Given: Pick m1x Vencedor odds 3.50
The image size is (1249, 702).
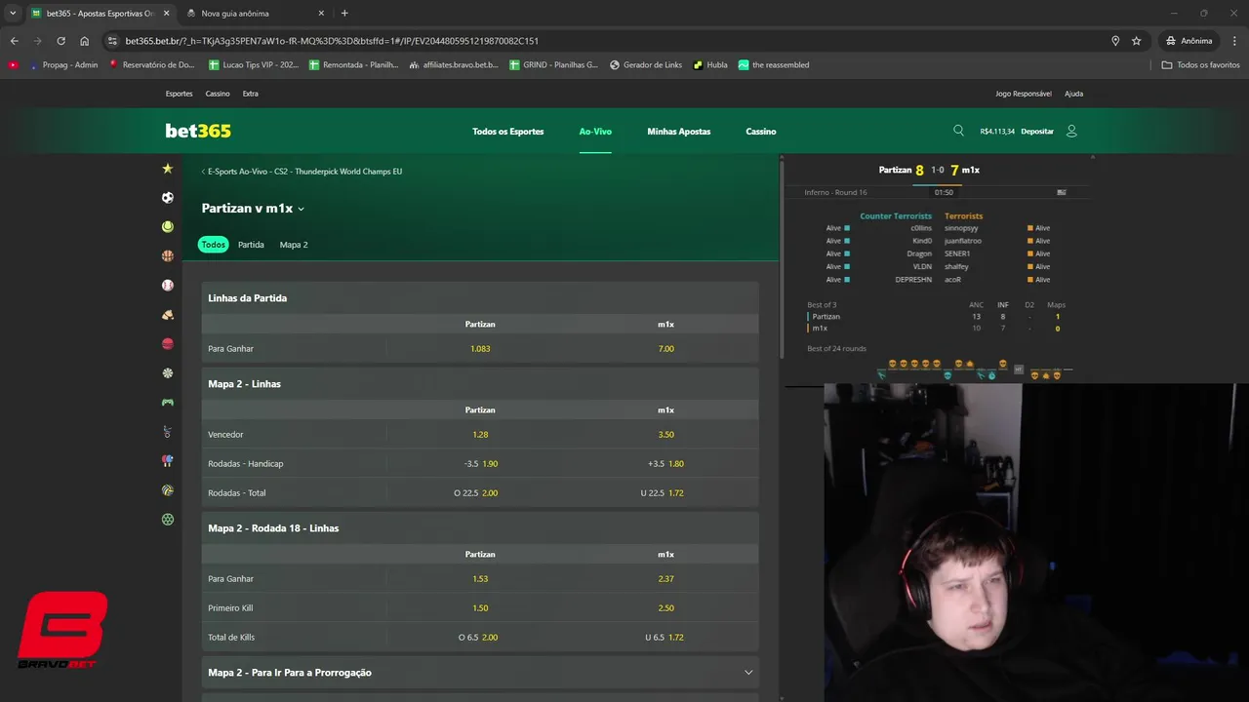Looking at the screenshot, I should pyautogui.click(x=666, y=434).
